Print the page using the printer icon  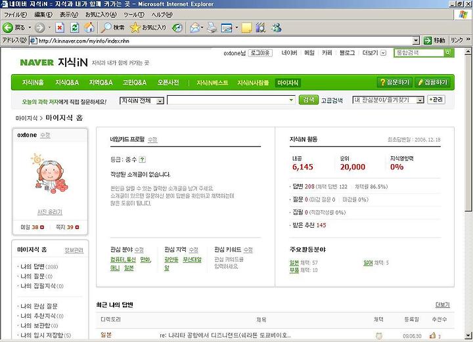pos(212,28)
